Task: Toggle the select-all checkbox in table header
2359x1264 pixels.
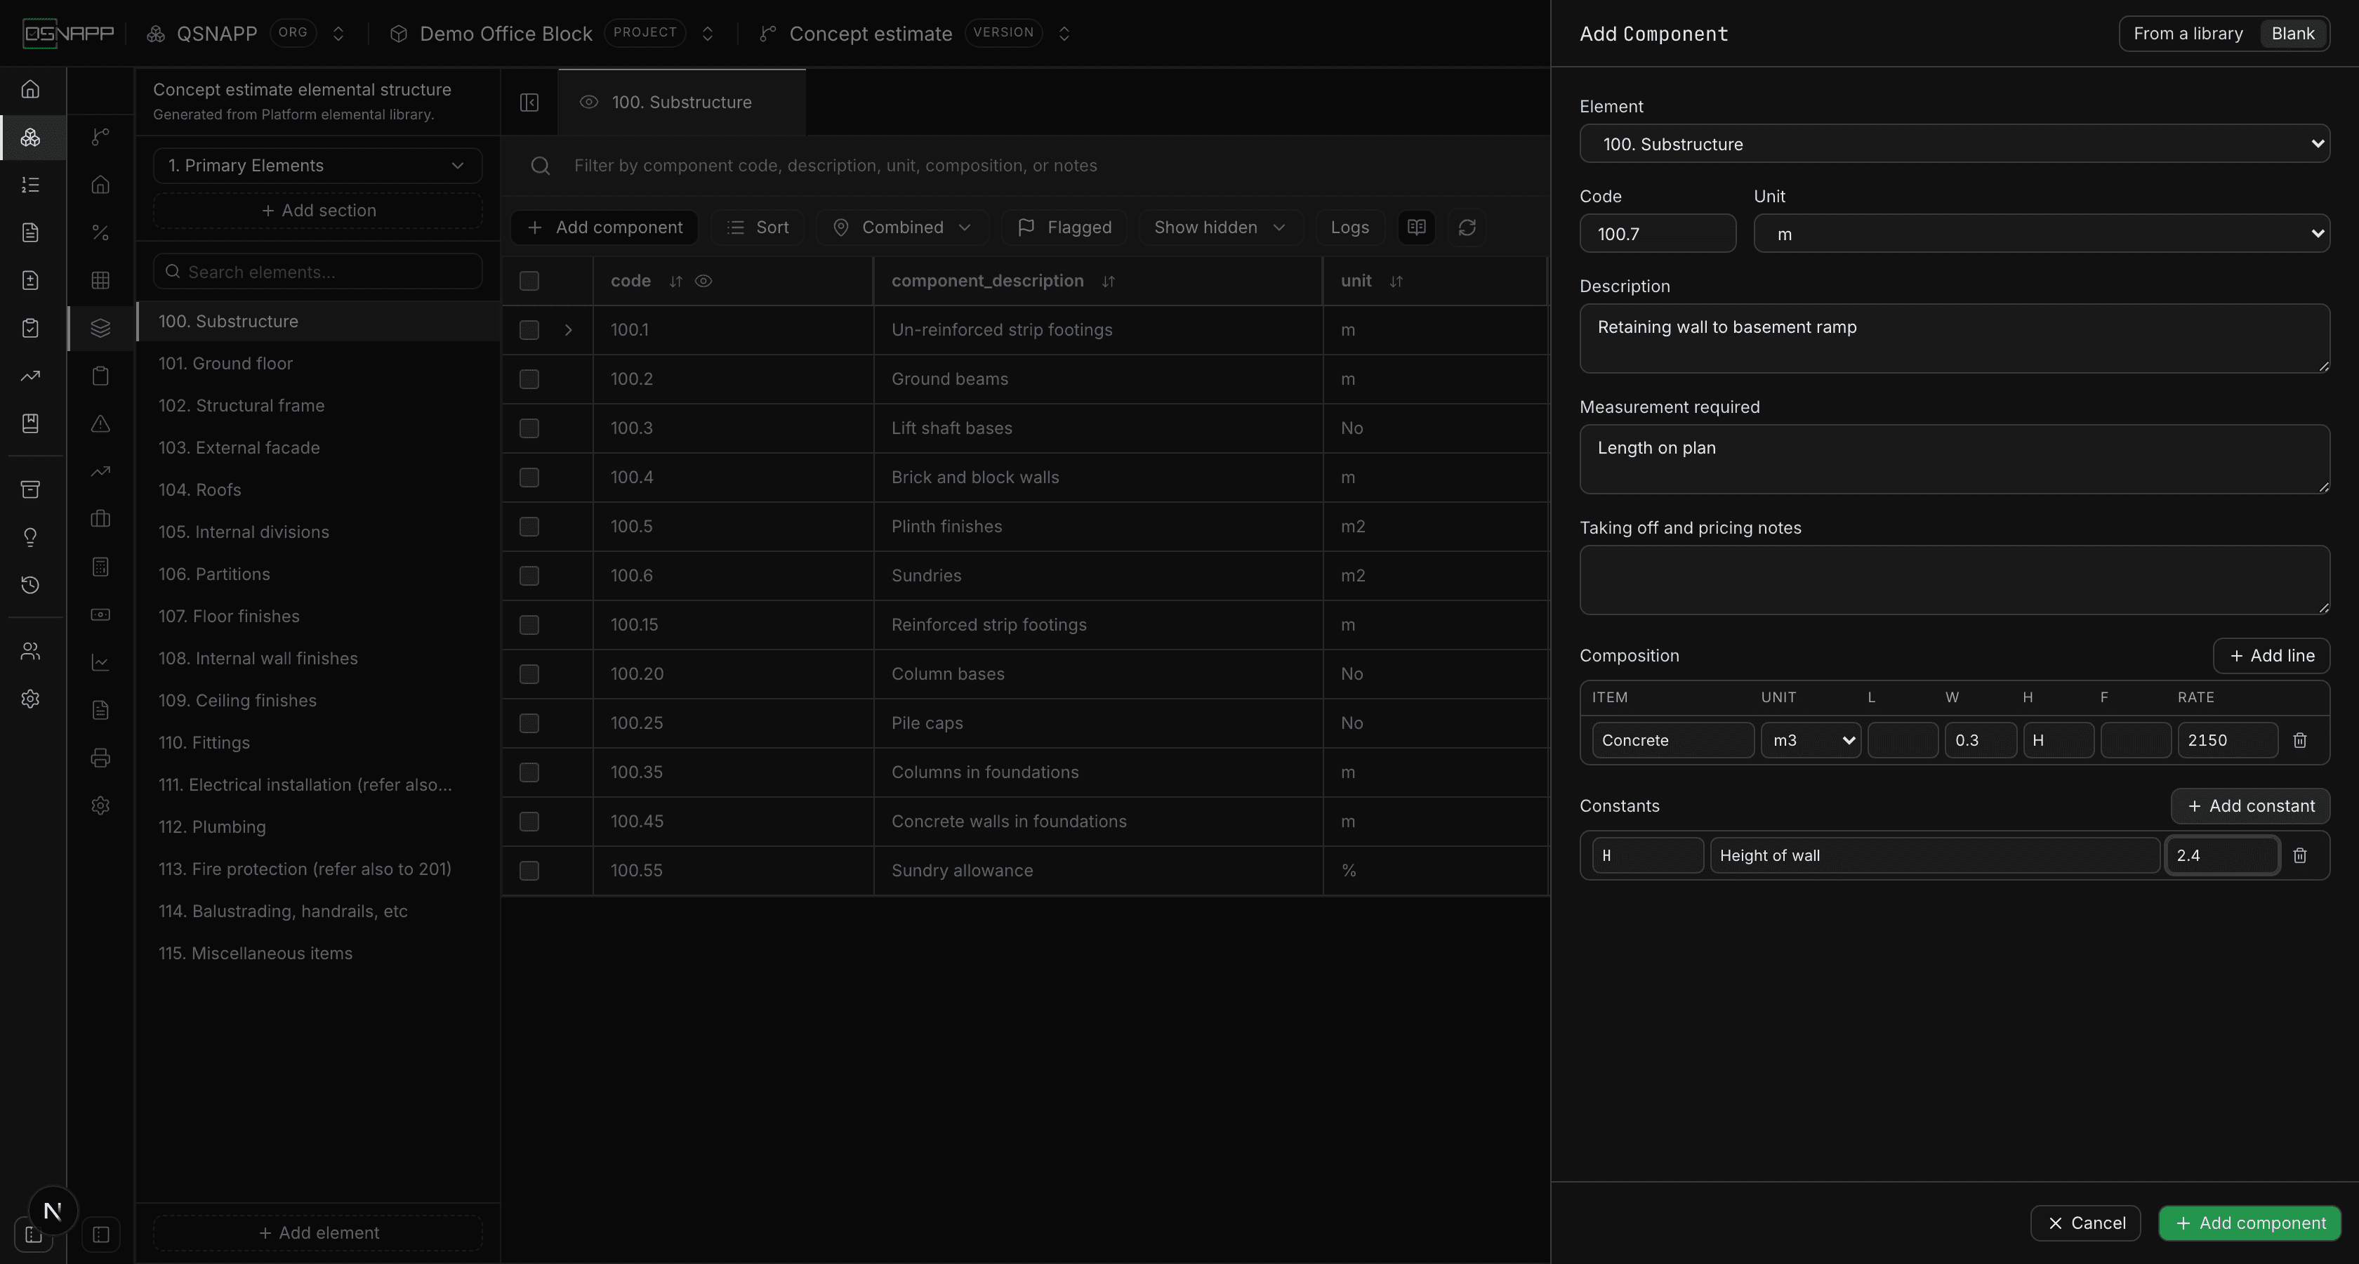Action: pyautogui.click(x=529, y=281)
